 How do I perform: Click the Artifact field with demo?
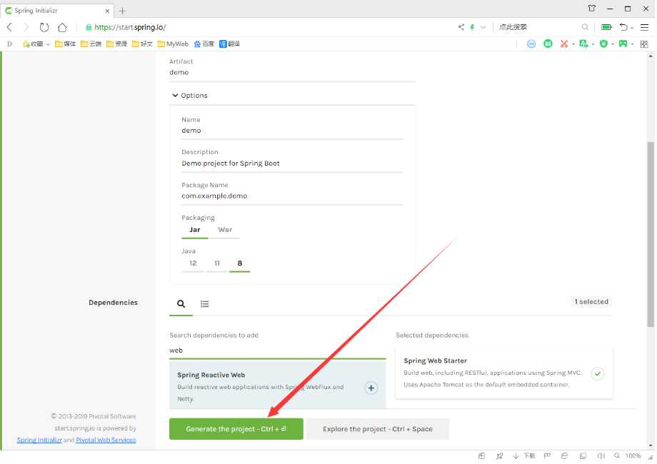click(x=292, y=72)
